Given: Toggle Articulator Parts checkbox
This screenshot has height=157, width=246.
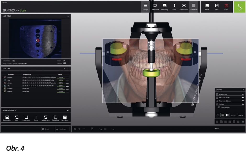Looking at the screenshot, I should (x=217, y=98).
